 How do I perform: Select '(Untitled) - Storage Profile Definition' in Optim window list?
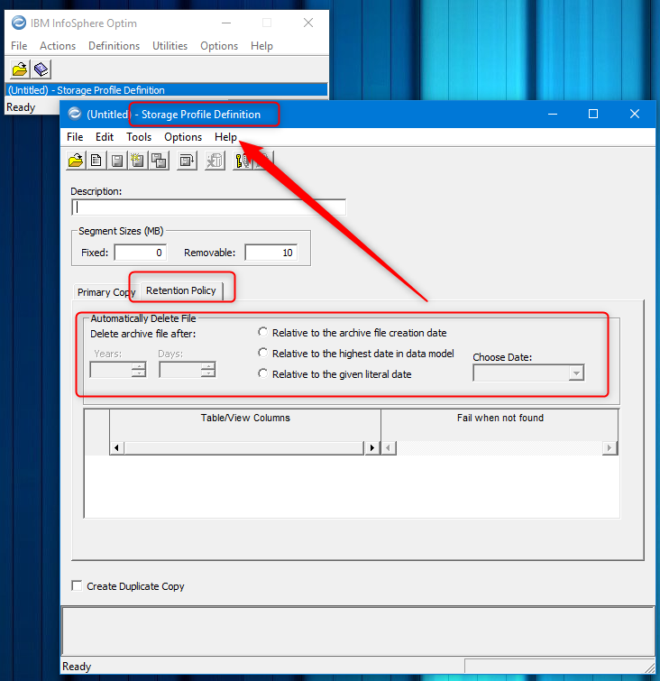click(167, 90)
